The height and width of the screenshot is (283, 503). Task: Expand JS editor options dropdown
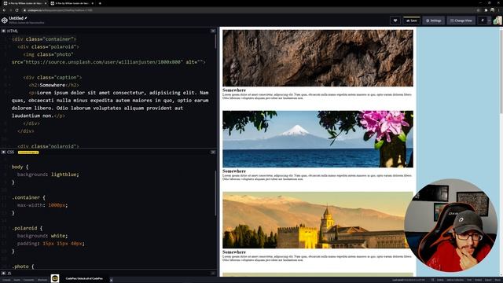coord(213,274)
